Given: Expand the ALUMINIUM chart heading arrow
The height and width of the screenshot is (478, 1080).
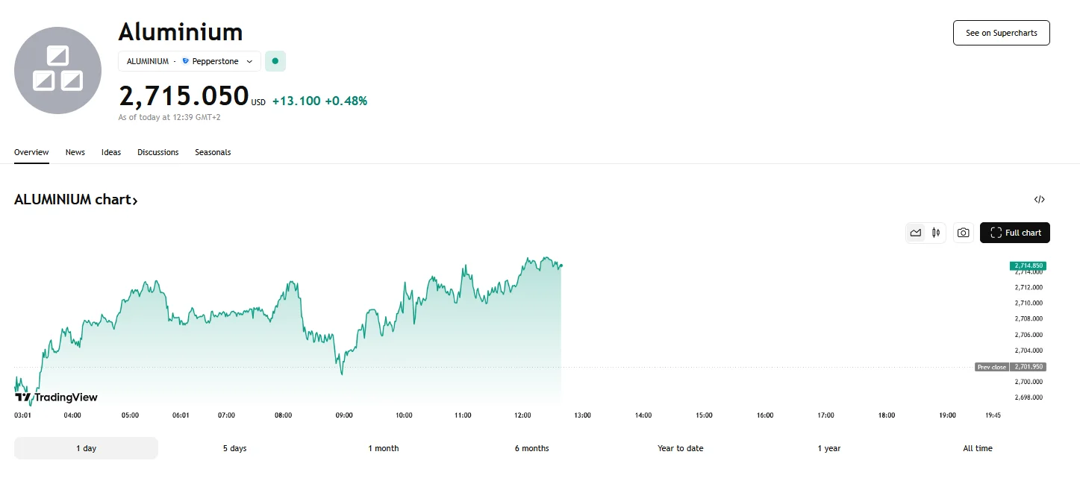Looking at the screenshot, I should point(135,200).
